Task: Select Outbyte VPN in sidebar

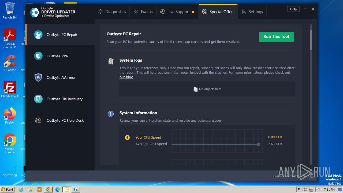Action: click(60, 56)
